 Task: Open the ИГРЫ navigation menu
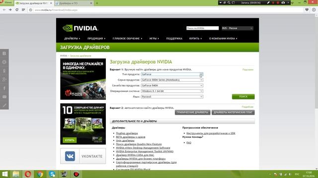154,39
